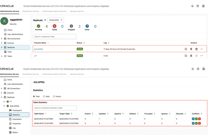Click the oggadmin green avatar icon
This screenshot has width=214, height=135.
tap(4, 21)
